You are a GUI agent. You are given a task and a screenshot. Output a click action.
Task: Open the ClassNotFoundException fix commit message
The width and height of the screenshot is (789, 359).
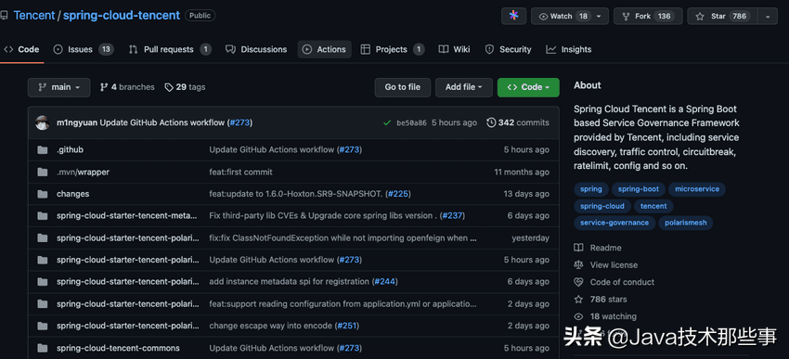coord(343,237)
